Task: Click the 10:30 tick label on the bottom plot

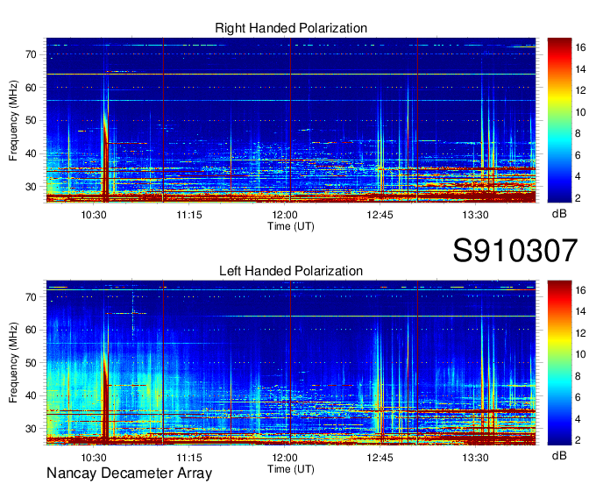Action: [x=94, y=458]
